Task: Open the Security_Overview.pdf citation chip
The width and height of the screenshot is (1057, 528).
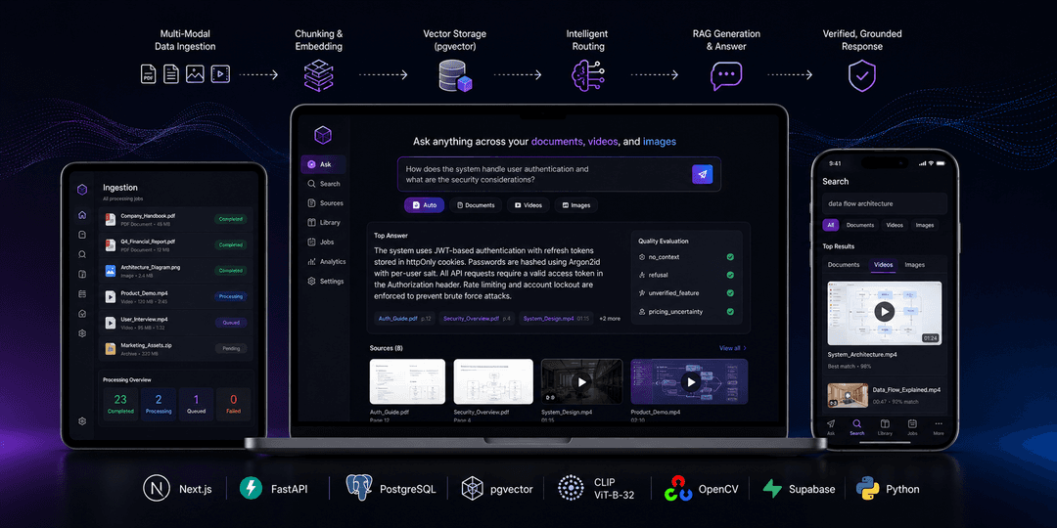Action: (476, 319)
